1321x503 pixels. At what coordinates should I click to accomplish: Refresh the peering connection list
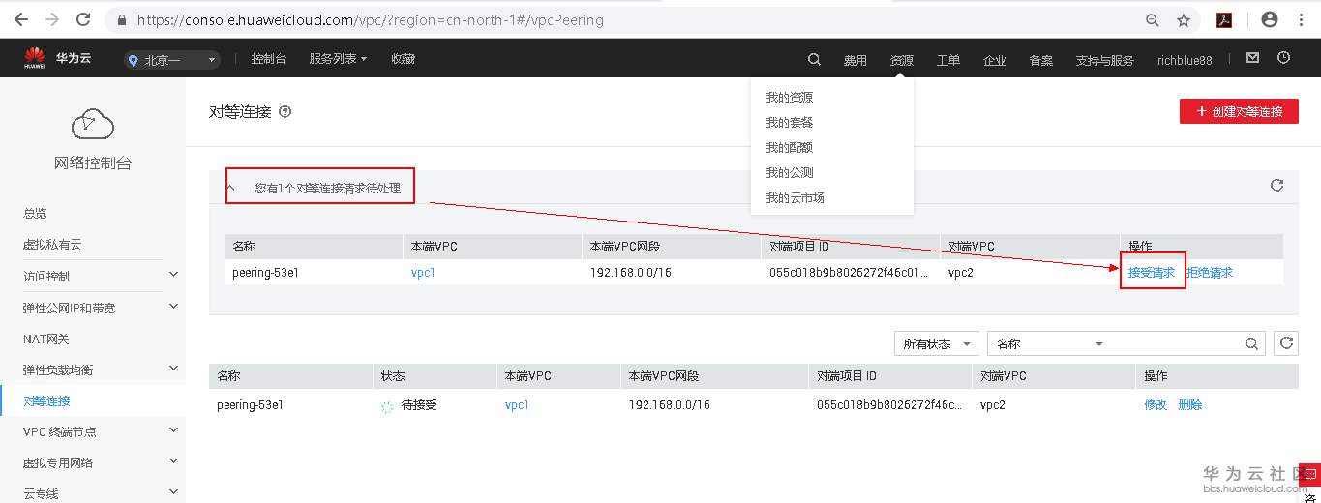pos(1286,342)
